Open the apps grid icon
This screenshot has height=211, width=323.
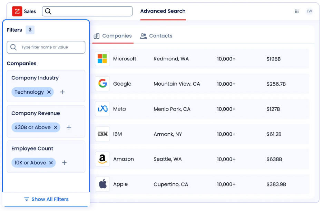[x=297, y=11]
